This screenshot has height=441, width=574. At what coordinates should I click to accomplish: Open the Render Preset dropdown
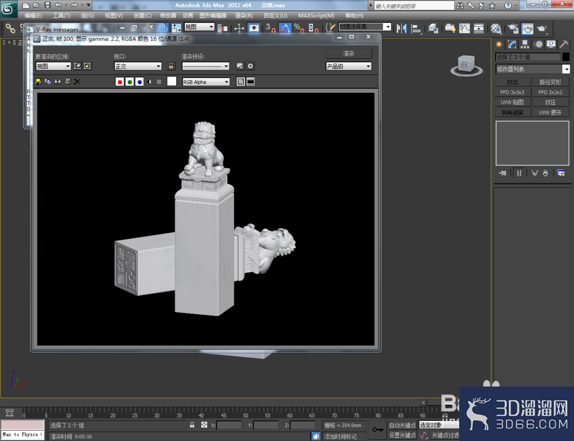point(205,66)
